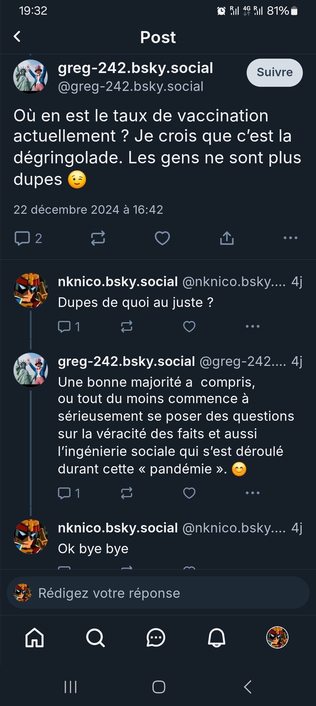This screenshot has height=706, width=316.
Task: Like greg-242's reply about "pandémie"
Action: pyautogui.click(x=189, y=493)
